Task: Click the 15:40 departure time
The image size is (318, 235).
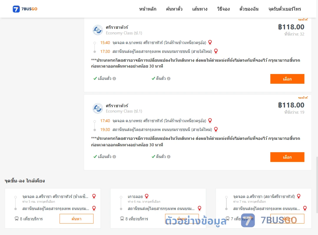Action: point(105,43)
